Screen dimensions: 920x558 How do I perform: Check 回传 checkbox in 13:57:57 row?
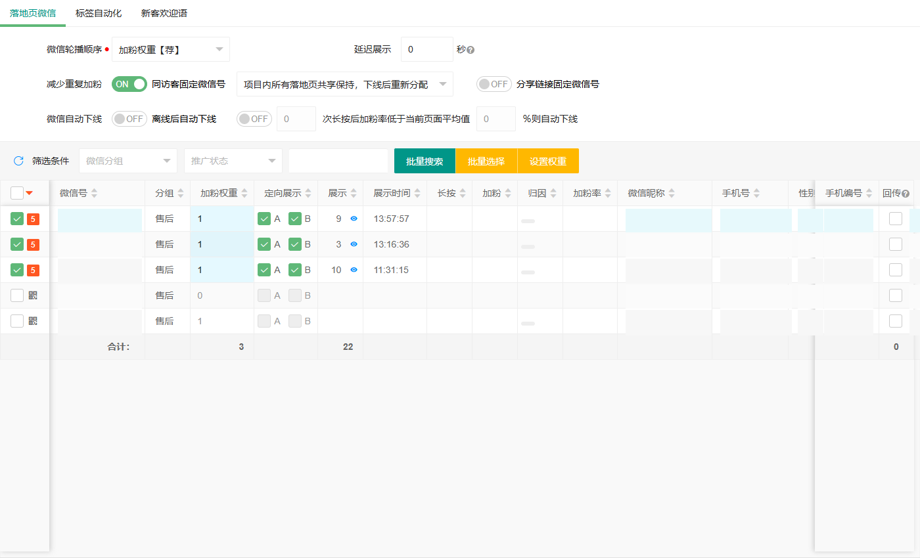(x=896, y=219)
